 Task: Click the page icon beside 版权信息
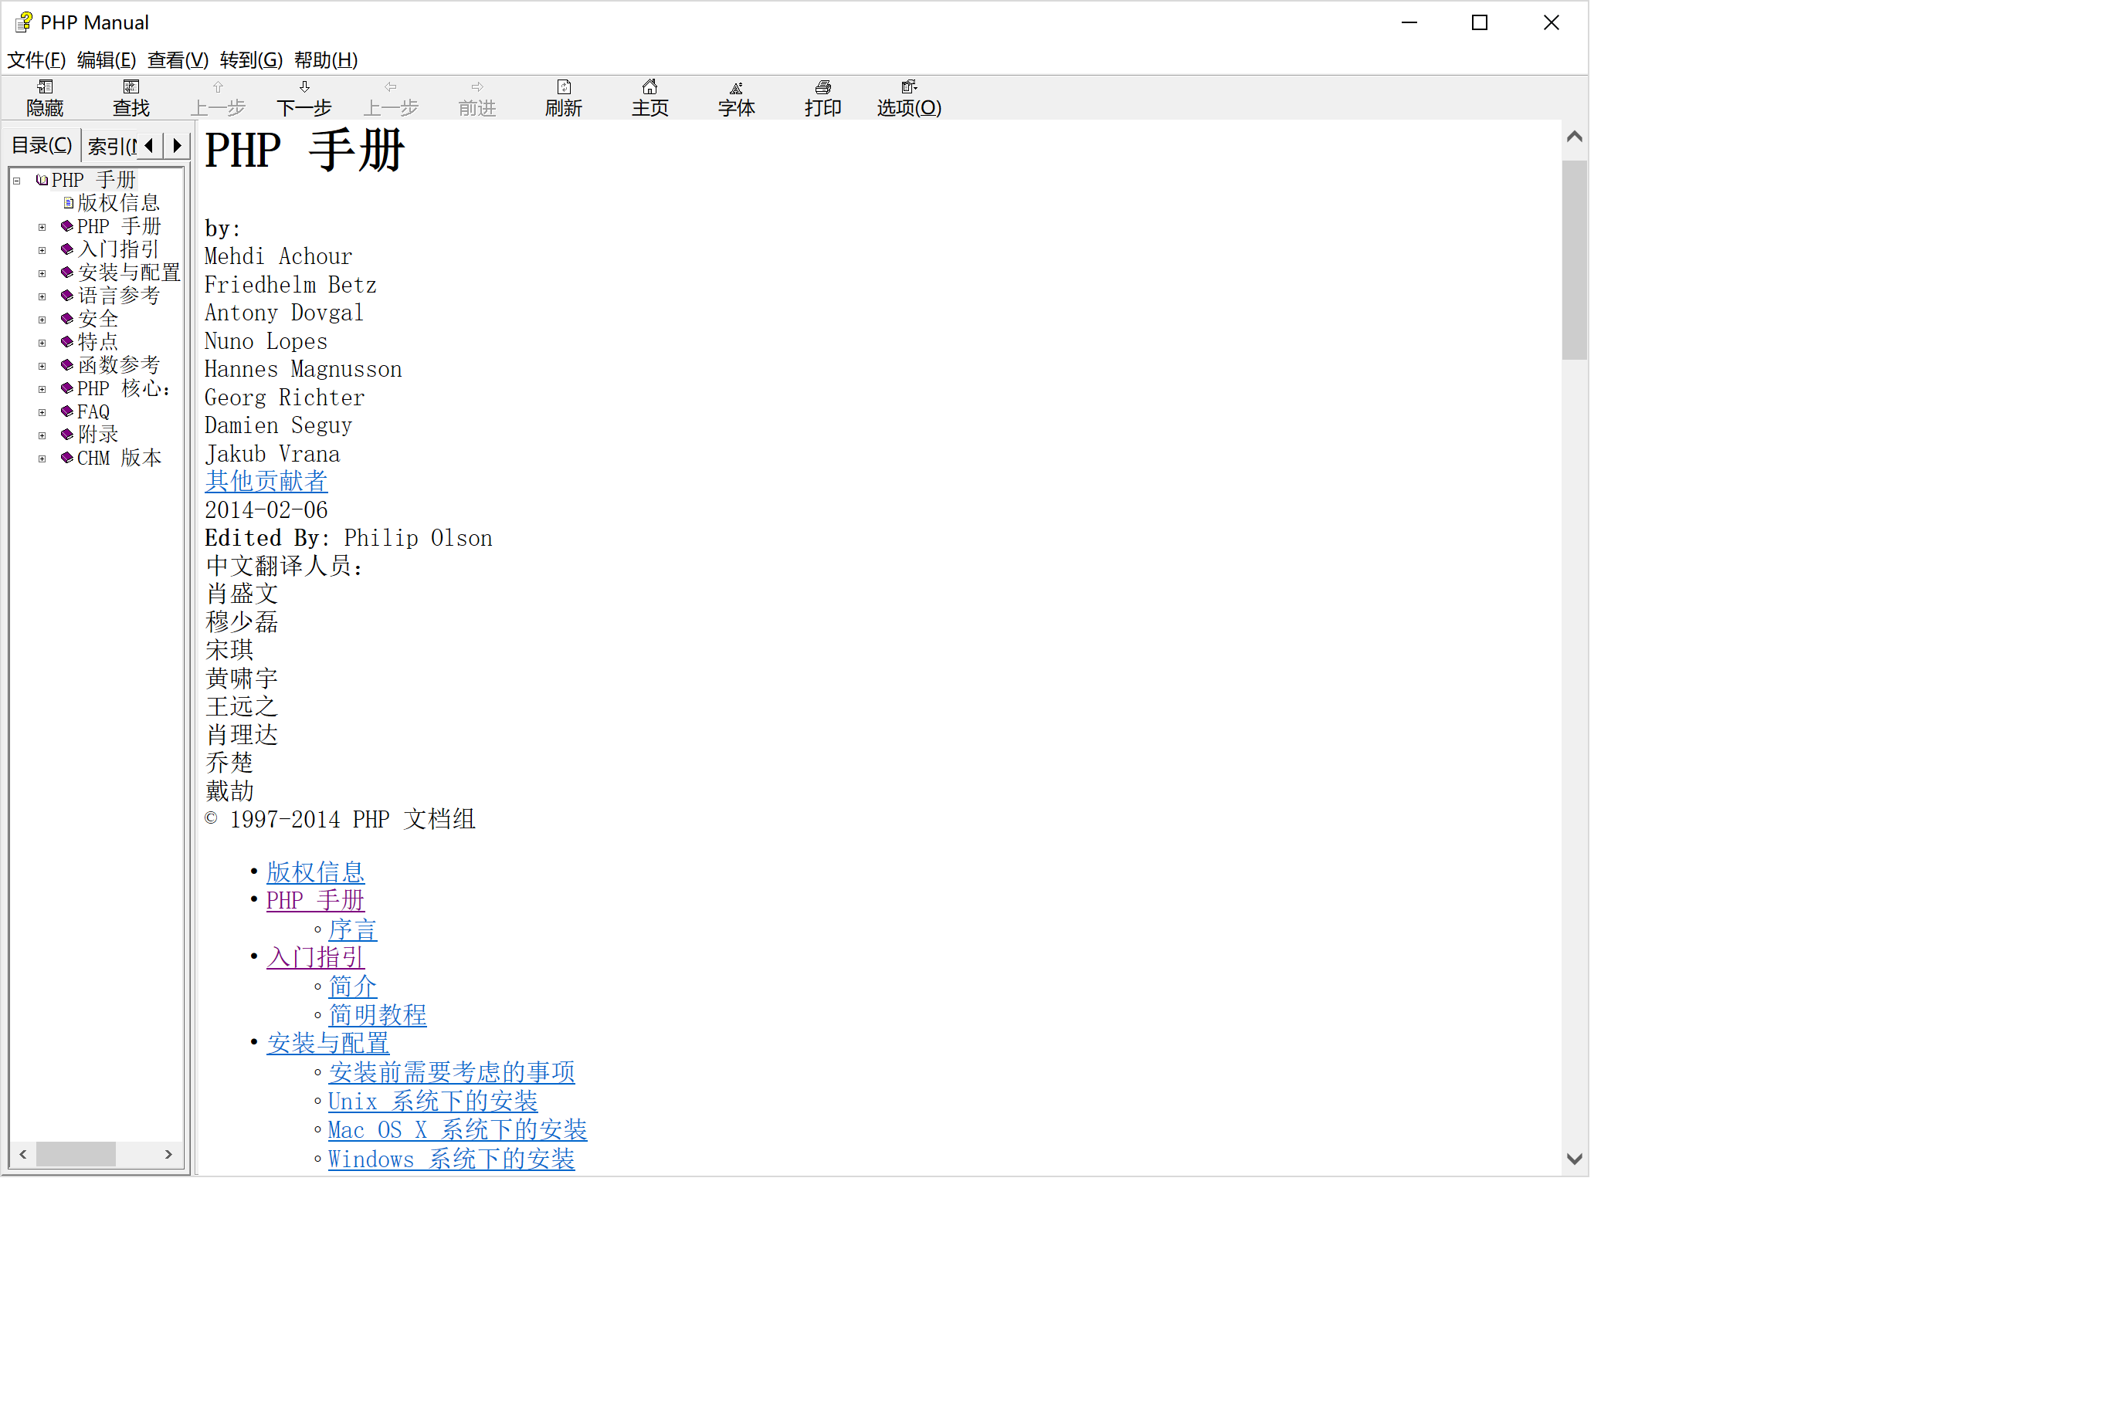(68, 203)
